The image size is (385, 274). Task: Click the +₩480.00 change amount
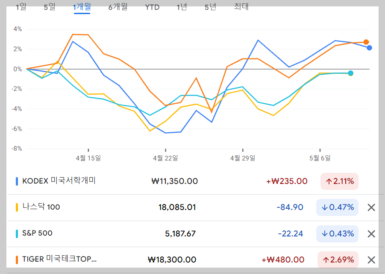coord(283,259)
